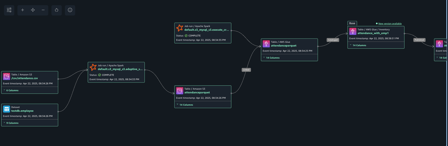Image resolution: width=448 pixels, height=146 pixels.
Task: Click the S3 bucket icon for /csv/attendance.csv
Action: click(7, 76)
